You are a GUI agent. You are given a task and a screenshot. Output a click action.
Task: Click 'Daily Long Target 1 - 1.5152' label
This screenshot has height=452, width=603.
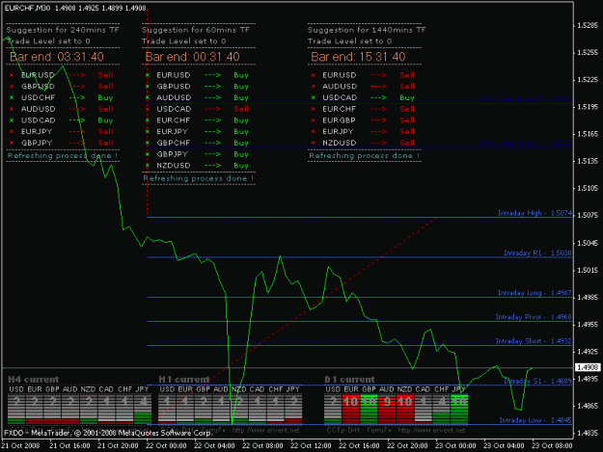coord(525,144)
